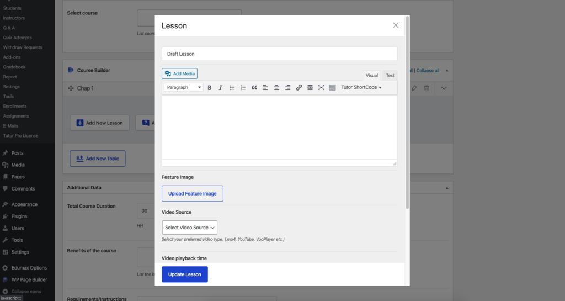Image resolution: width=565 pixels, height=301 pixels.
Task: Click the Update Lesson button
Action: (185, 274)
